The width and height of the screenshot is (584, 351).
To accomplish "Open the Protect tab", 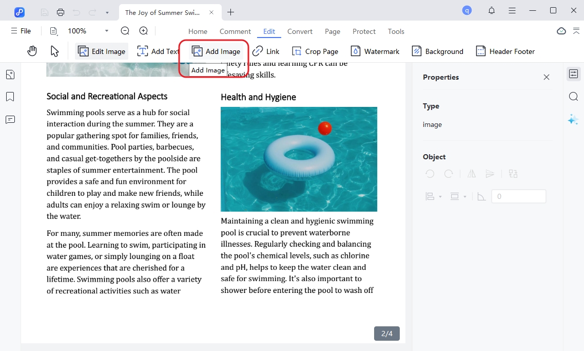I will click(364, 31).
